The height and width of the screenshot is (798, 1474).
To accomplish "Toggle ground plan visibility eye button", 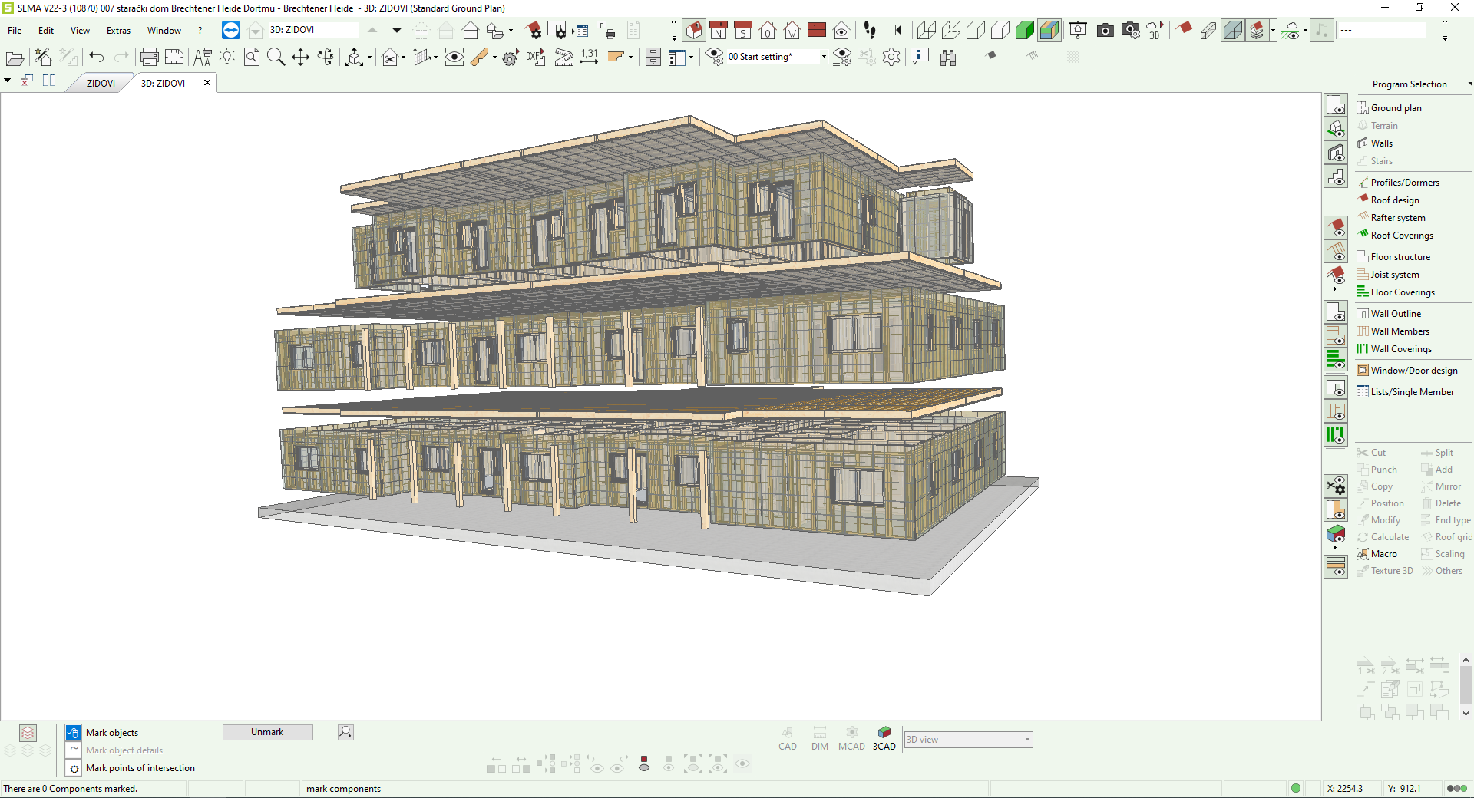I will [1336, 105].
